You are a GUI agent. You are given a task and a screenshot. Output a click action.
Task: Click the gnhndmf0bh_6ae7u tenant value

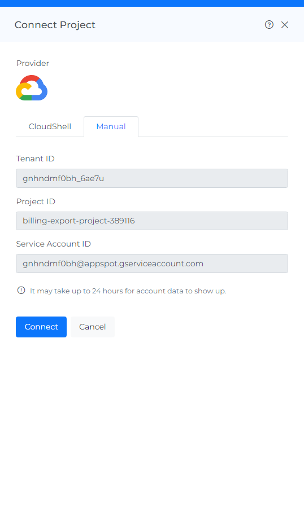tap(63, 178)
